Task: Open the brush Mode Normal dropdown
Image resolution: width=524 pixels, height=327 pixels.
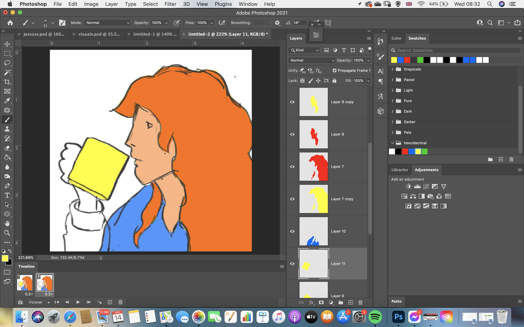Action: click(107, 23)
